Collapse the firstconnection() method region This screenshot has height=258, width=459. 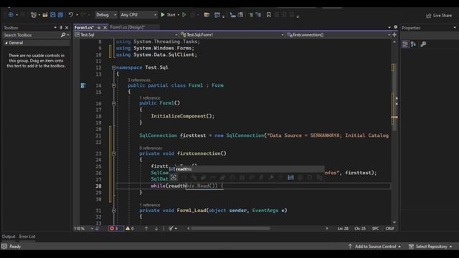click(x=113, y=153)
